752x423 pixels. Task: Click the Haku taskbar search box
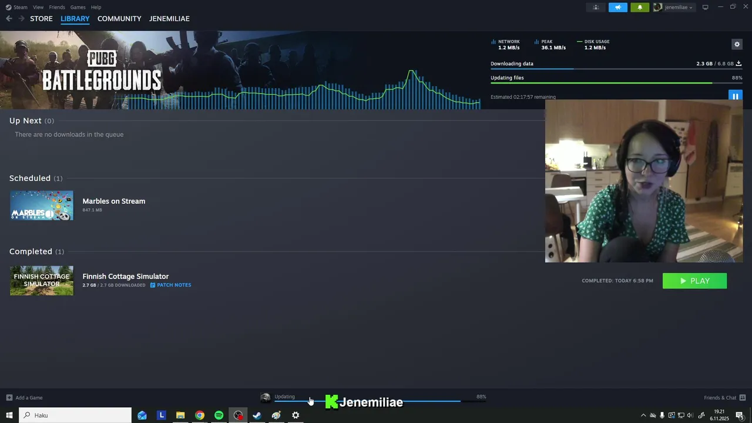tap(75, 415)
